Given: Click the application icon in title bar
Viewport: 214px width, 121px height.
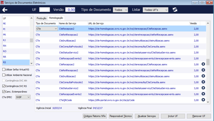Looking at the screenshot, I should tap(2, 3).
